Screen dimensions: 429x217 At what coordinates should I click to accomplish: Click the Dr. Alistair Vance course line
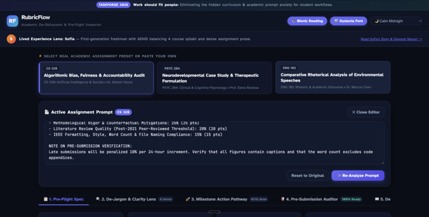[88, 82]
